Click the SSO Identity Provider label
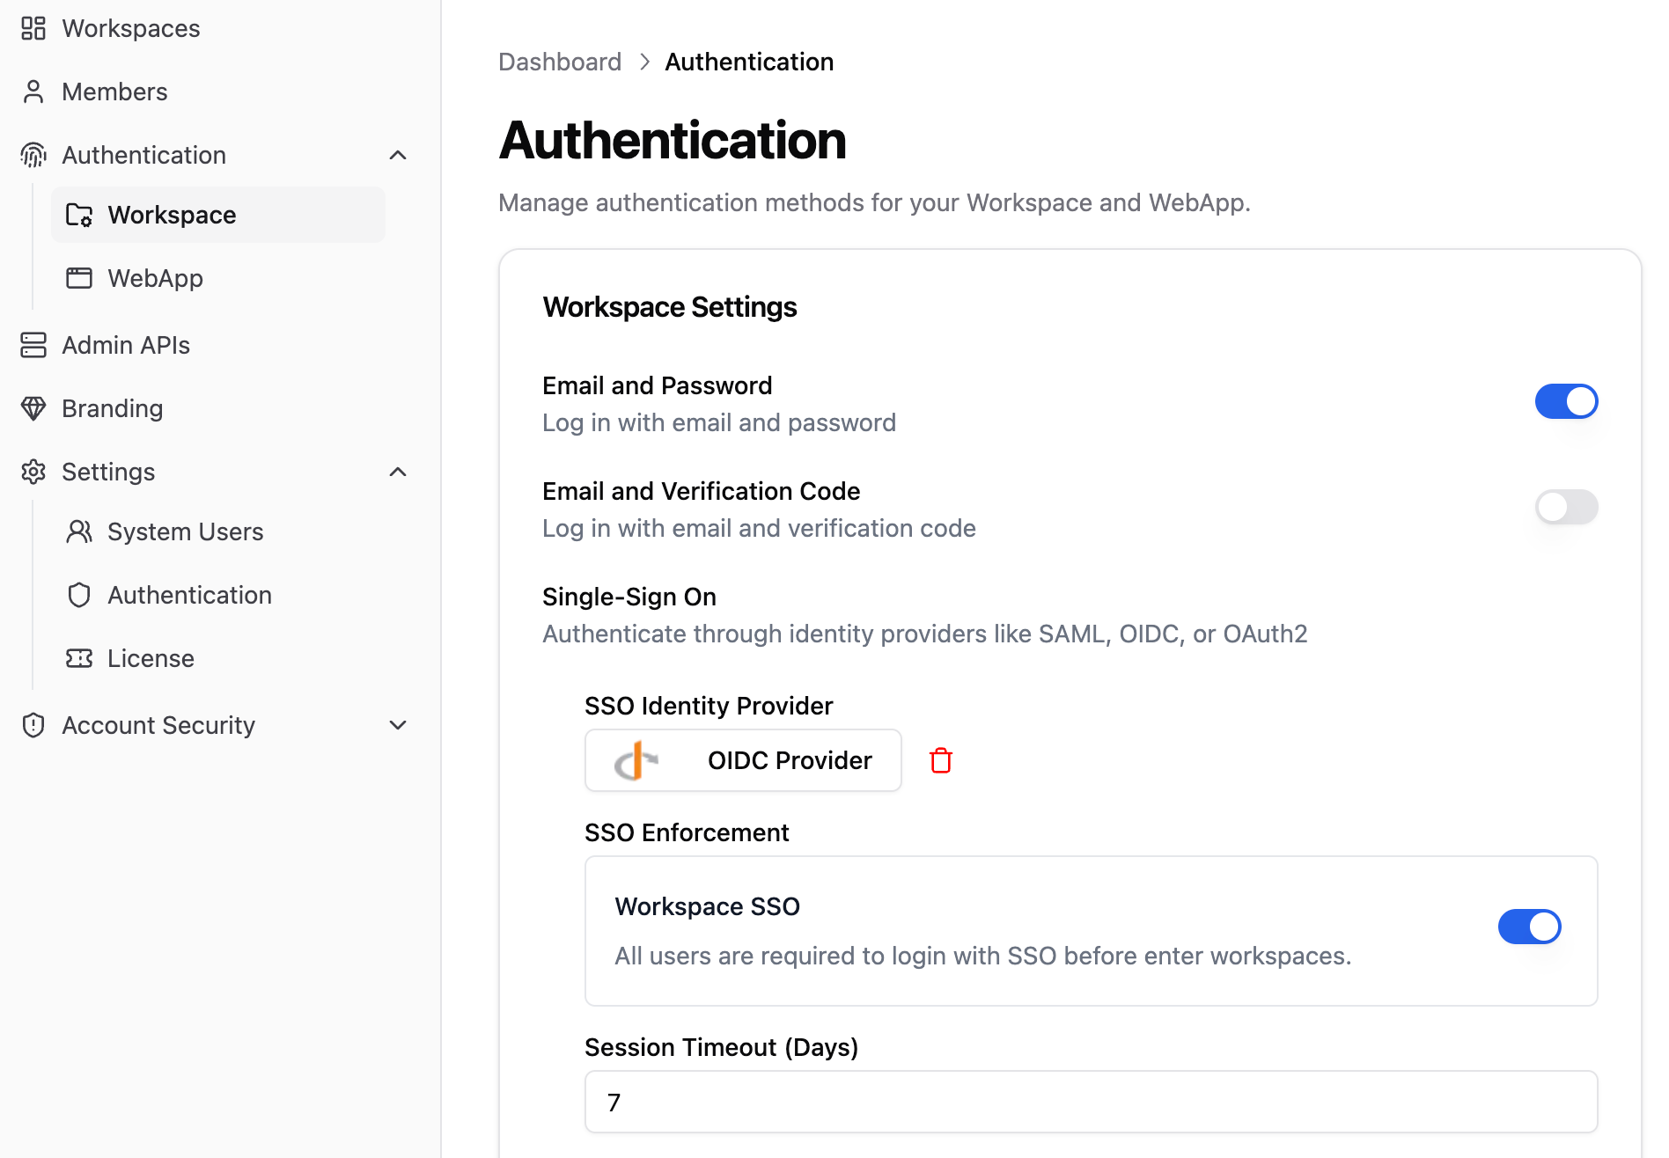The image size is (1669, 1158). 709,706
